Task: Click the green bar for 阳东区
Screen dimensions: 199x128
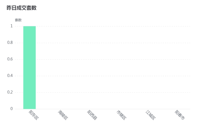Action: tap(30, 68)
